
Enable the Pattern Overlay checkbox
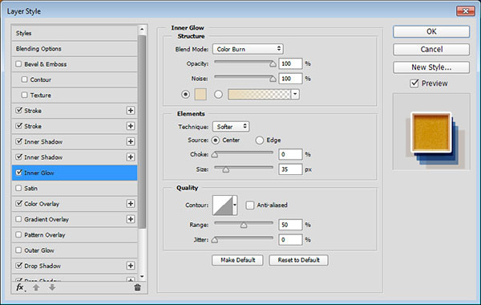coord(18,234)
